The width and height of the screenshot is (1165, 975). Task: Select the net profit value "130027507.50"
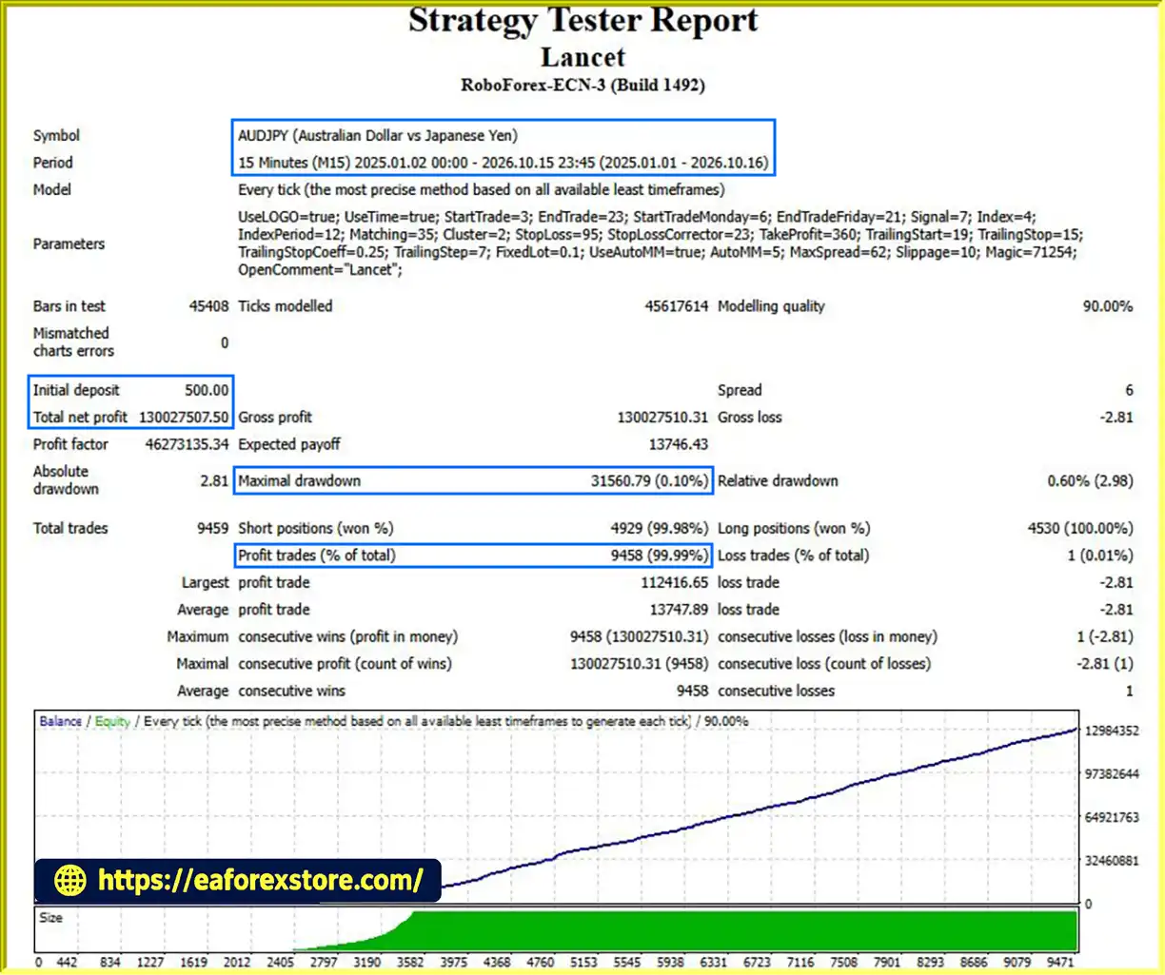184,417
